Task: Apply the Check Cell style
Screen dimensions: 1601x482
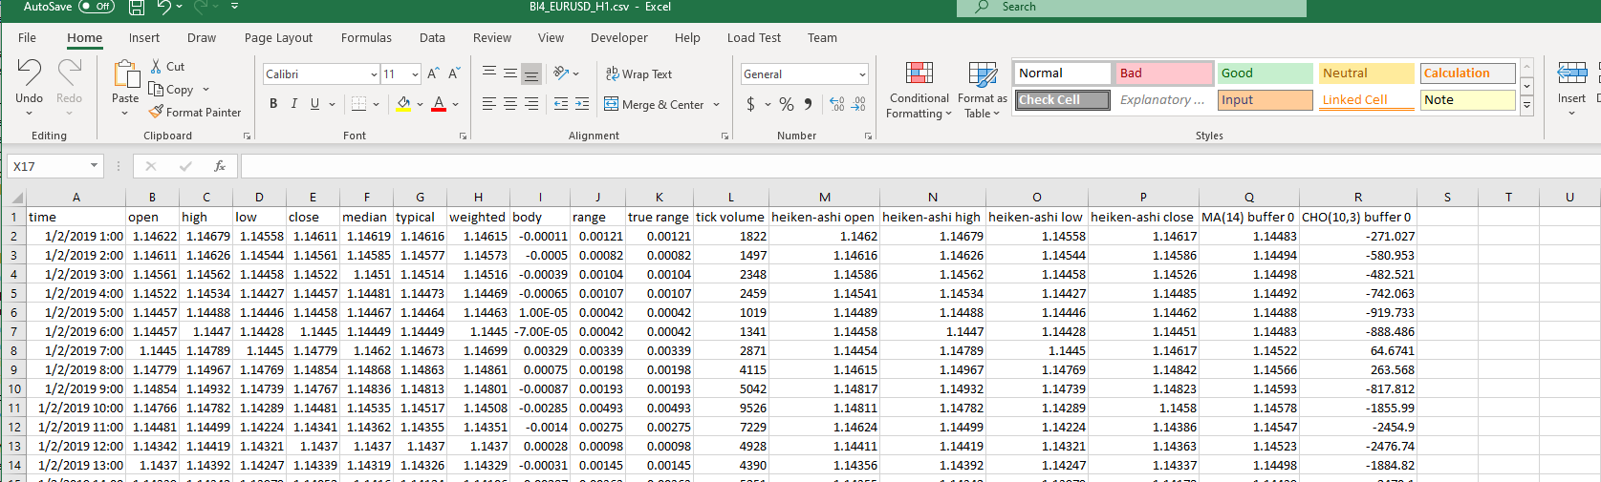Action: coord(1063,100)
